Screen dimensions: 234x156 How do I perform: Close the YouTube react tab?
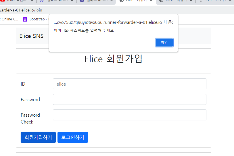coord(32,1)
